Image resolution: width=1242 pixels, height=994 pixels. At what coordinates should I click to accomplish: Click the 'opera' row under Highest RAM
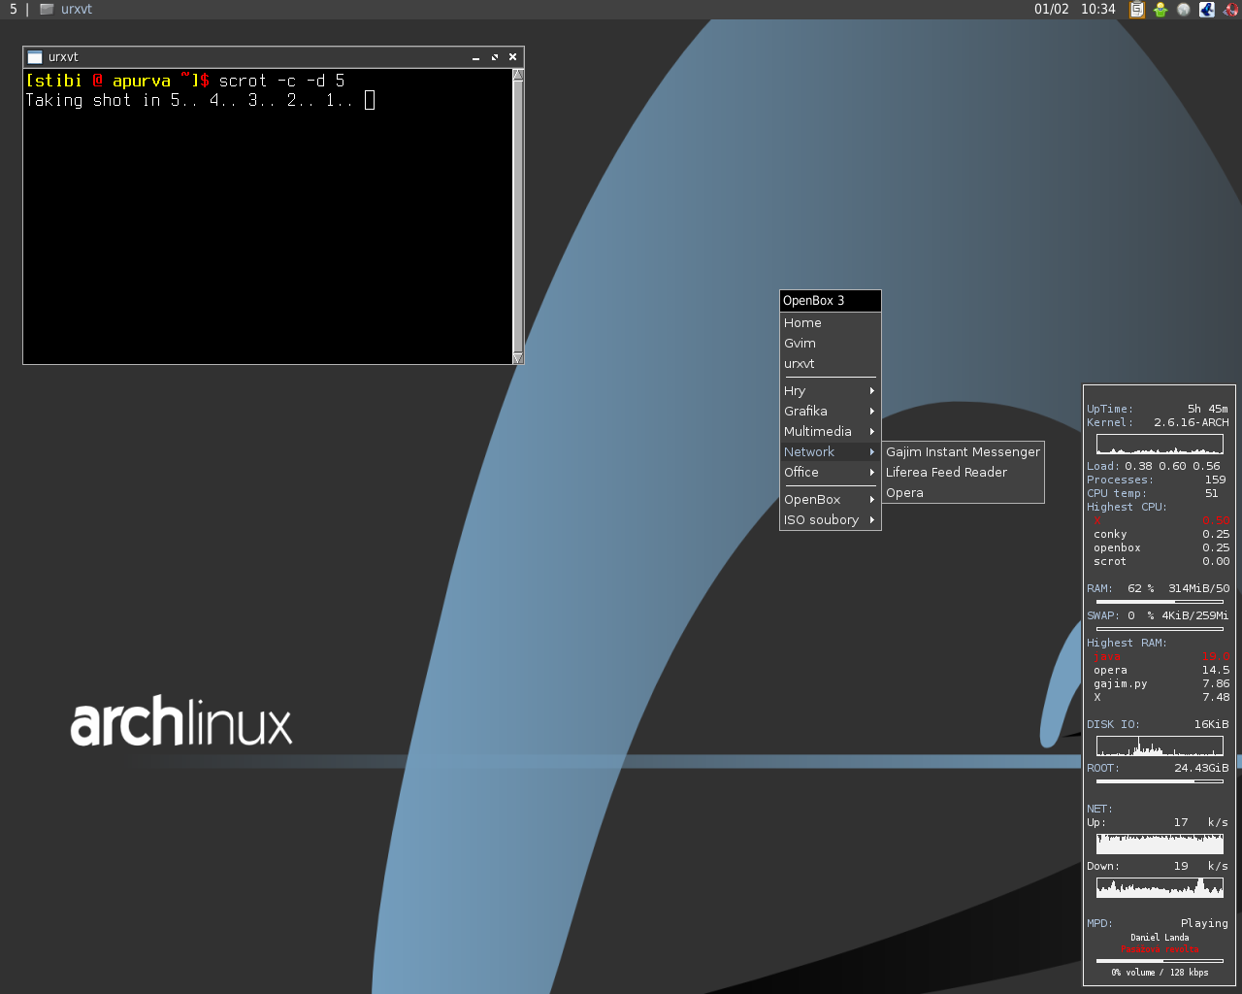[1160, 670]
